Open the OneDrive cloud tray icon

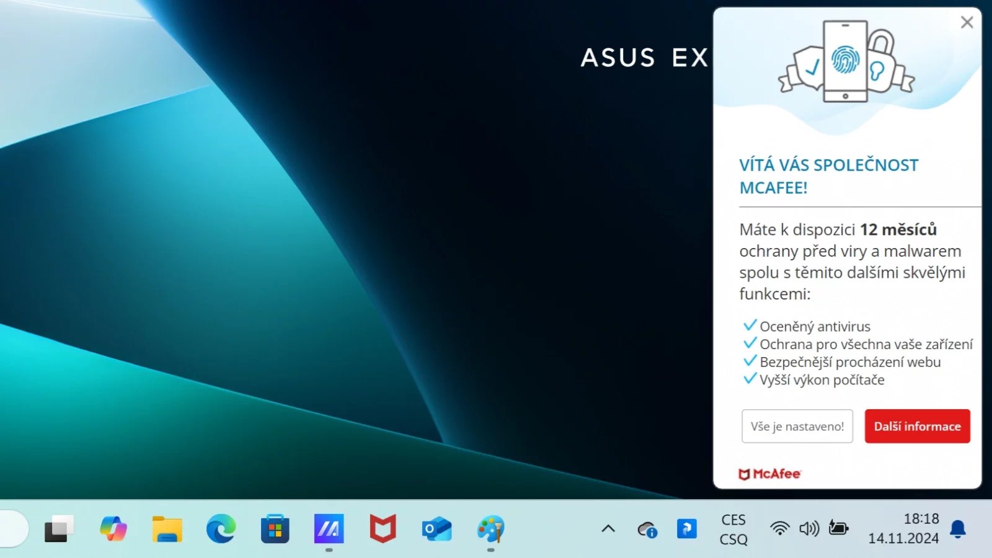coord(647,529)
